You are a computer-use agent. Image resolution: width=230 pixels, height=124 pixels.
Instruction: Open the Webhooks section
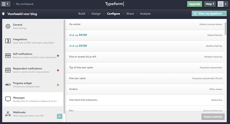coord(32,114)
